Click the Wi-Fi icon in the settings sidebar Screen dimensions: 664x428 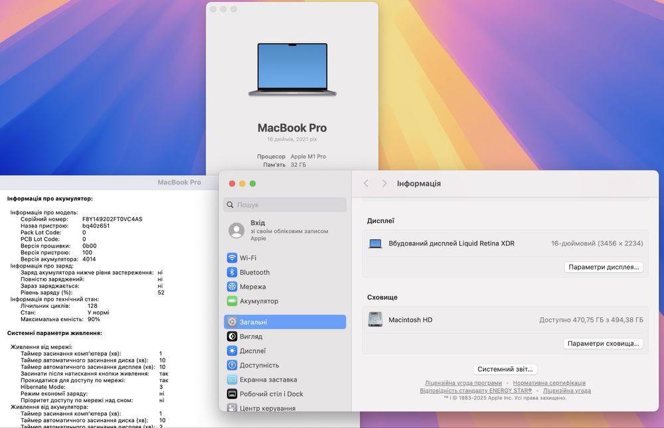point(232,258)
